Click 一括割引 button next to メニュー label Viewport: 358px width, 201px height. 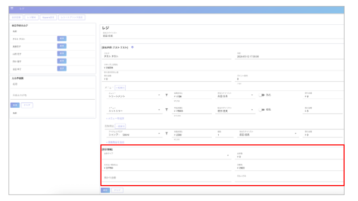[120, 88]
